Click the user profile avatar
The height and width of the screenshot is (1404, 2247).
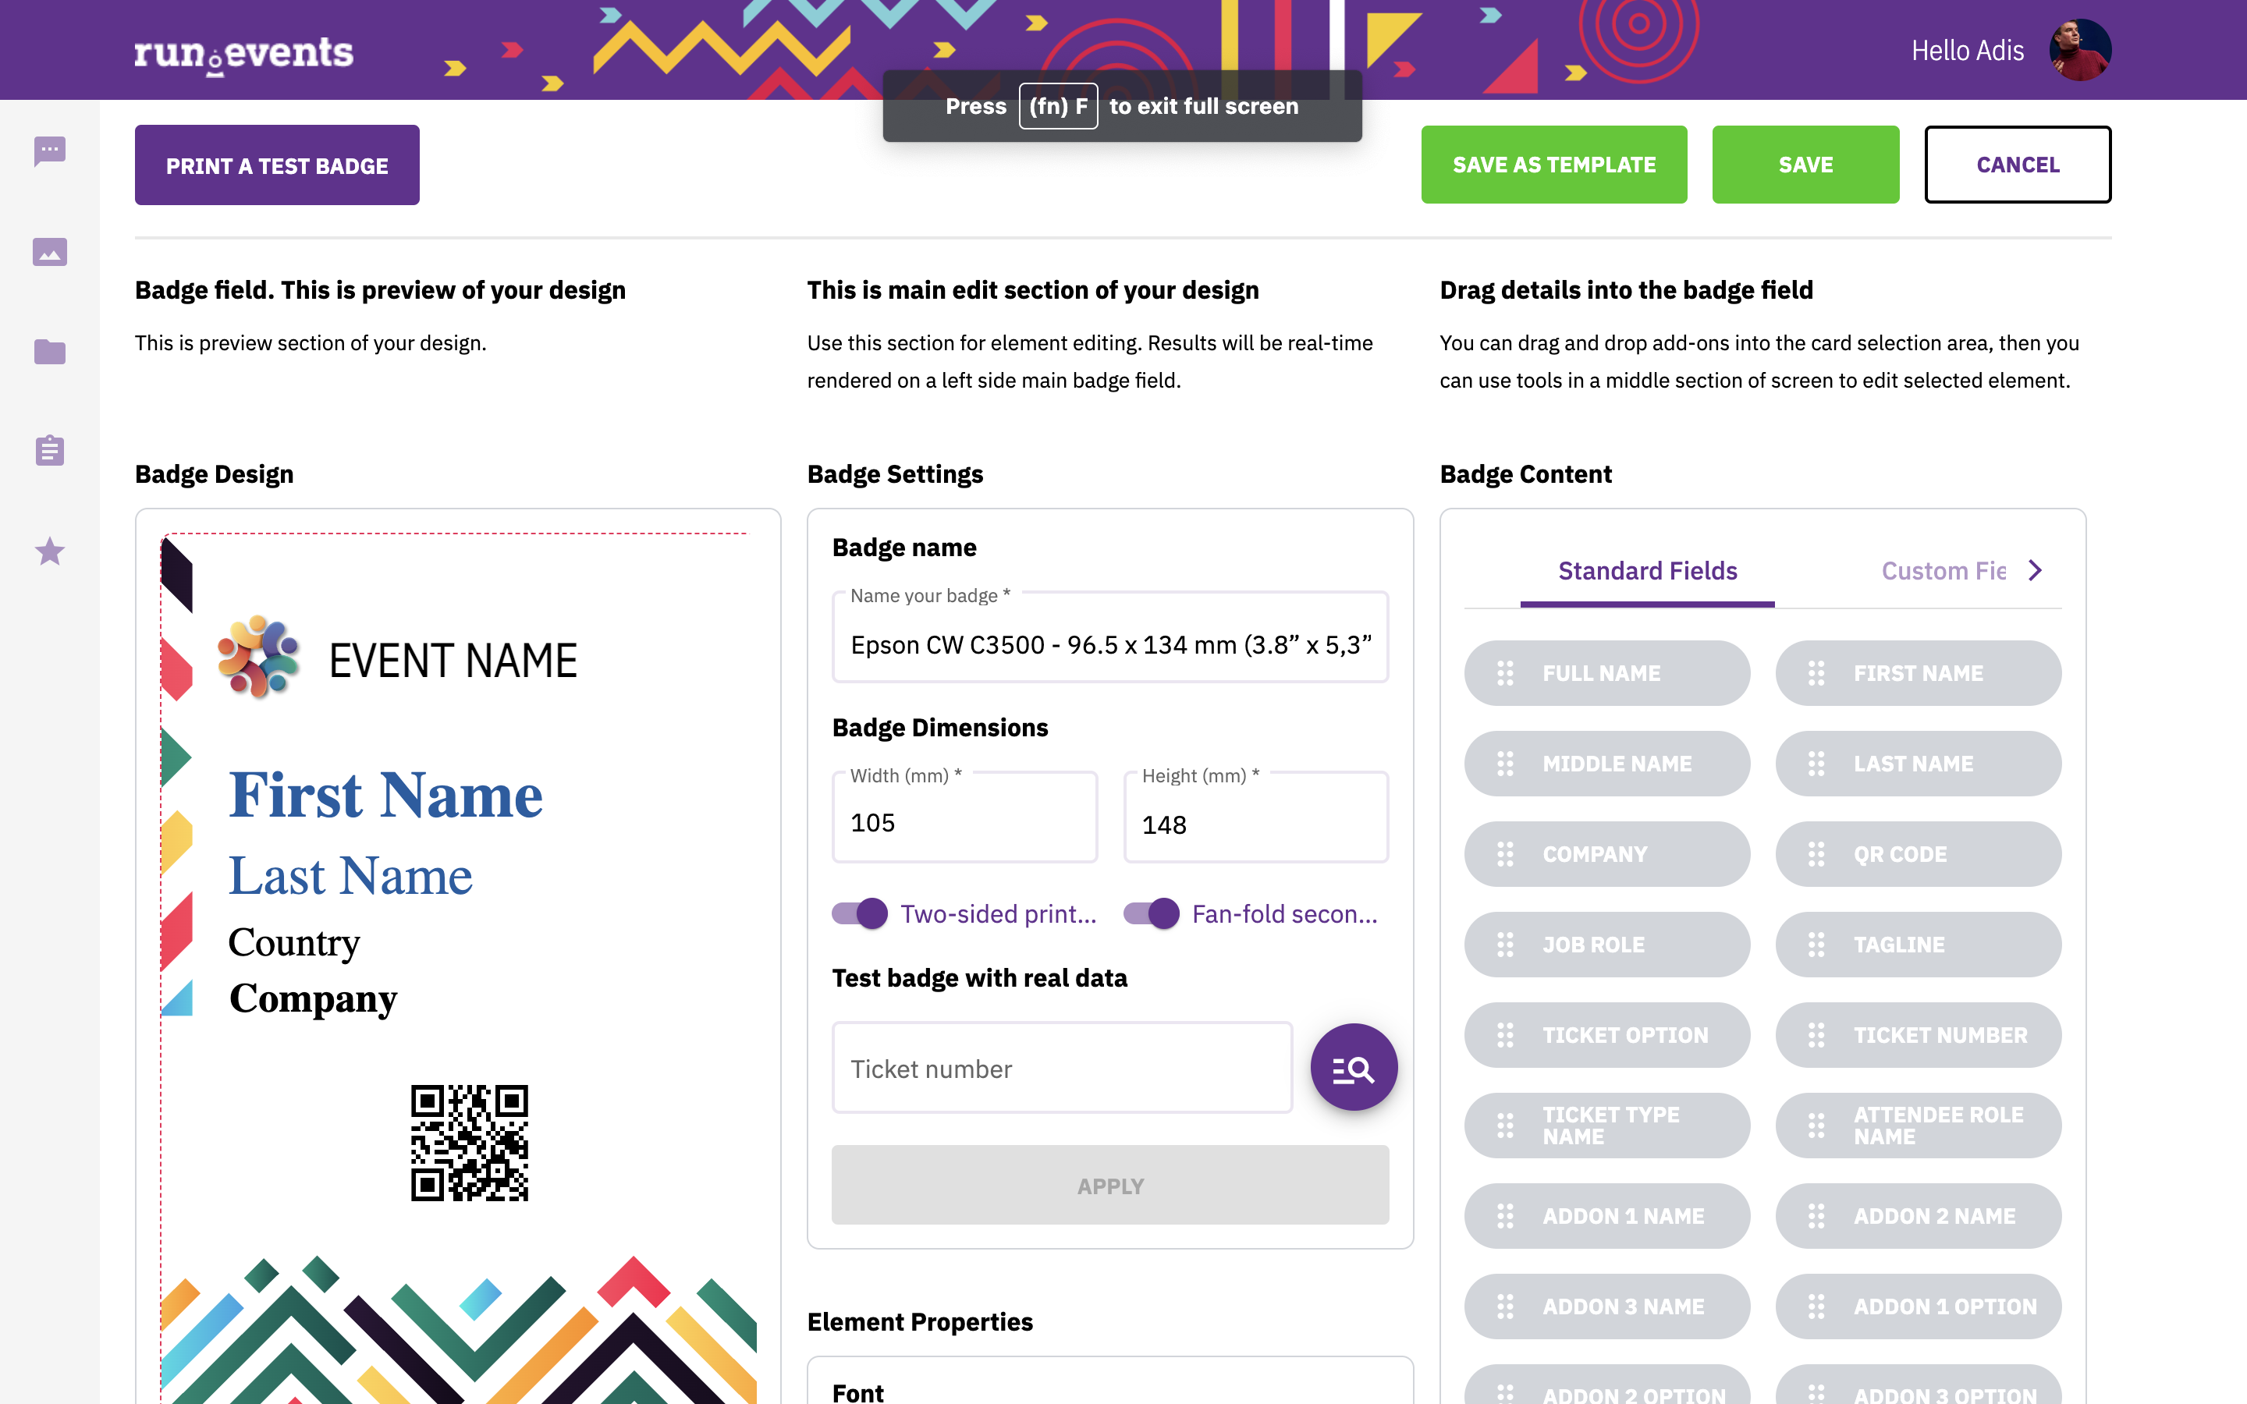pyautogui.click(x=2080, y=50)
